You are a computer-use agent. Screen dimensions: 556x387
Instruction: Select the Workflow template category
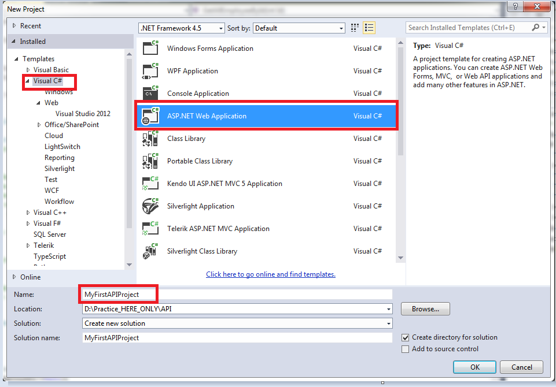click(x=59, y=202)
